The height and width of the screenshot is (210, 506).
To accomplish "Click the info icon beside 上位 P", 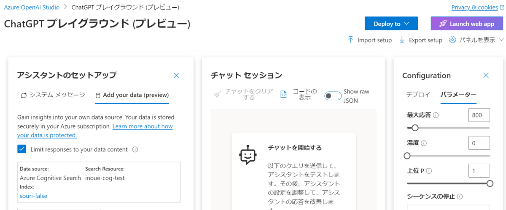I will pyautogui.click(x=429, y=171).
